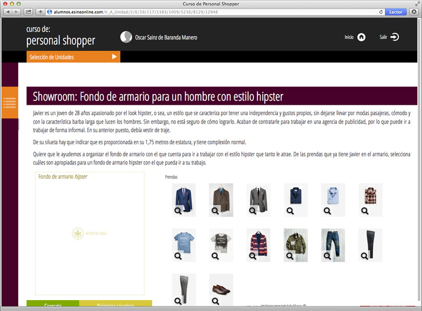Click the Safari Lector reader button

pos(396,11)
